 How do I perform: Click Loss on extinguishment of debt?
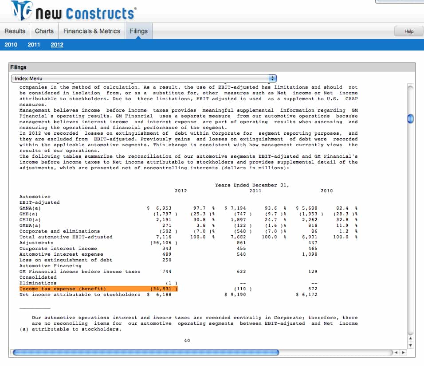tap(66, 260)
